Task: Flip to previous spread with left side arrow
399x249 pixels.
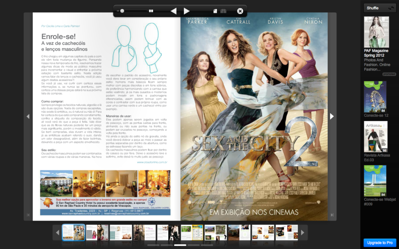Action: 28,116
